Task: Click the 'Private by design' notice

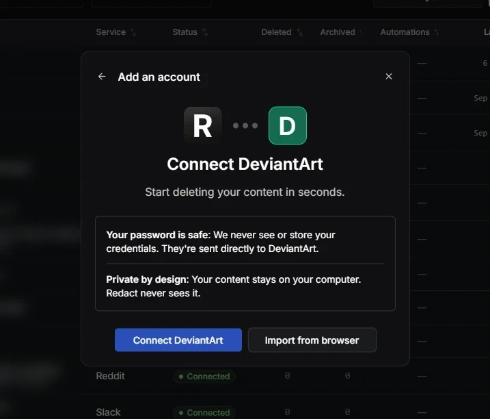Action: coord(234,286)
